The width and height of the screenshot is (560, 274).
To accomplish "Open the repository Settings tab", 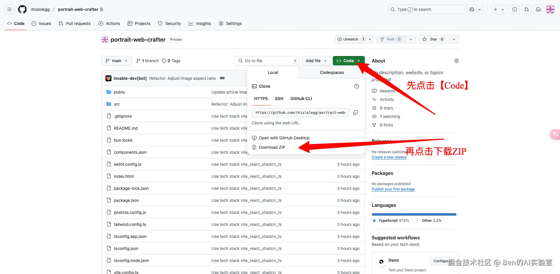I will tap(230, 23).
